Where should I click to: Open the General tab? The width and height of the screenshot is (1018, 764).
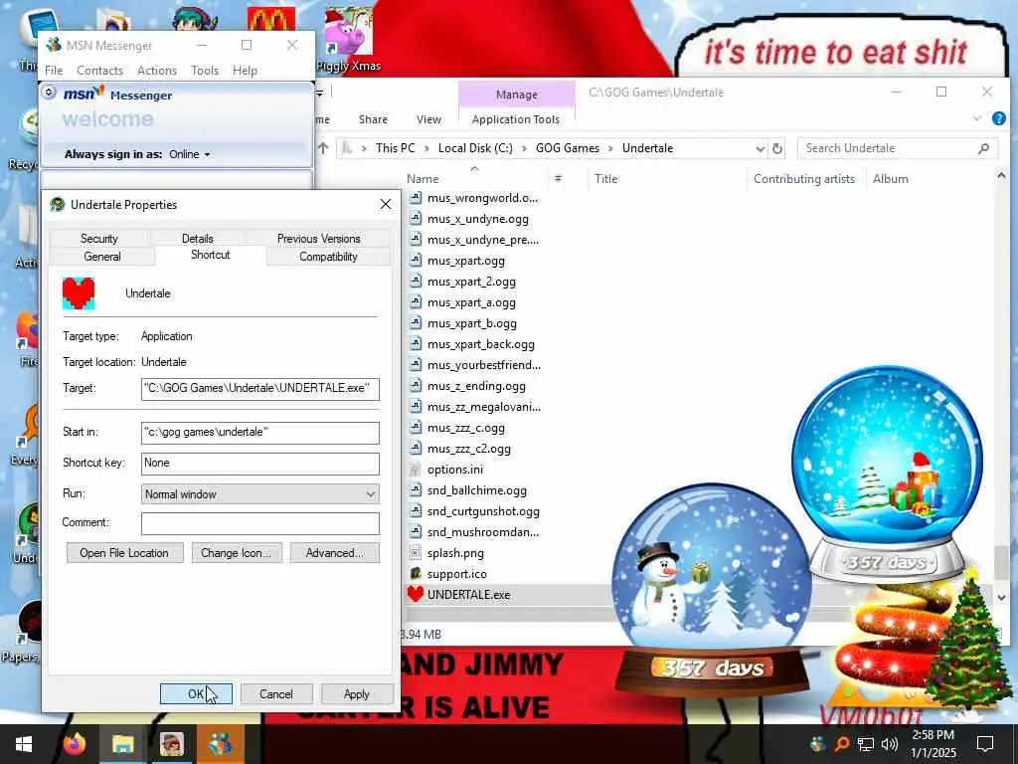102,256
